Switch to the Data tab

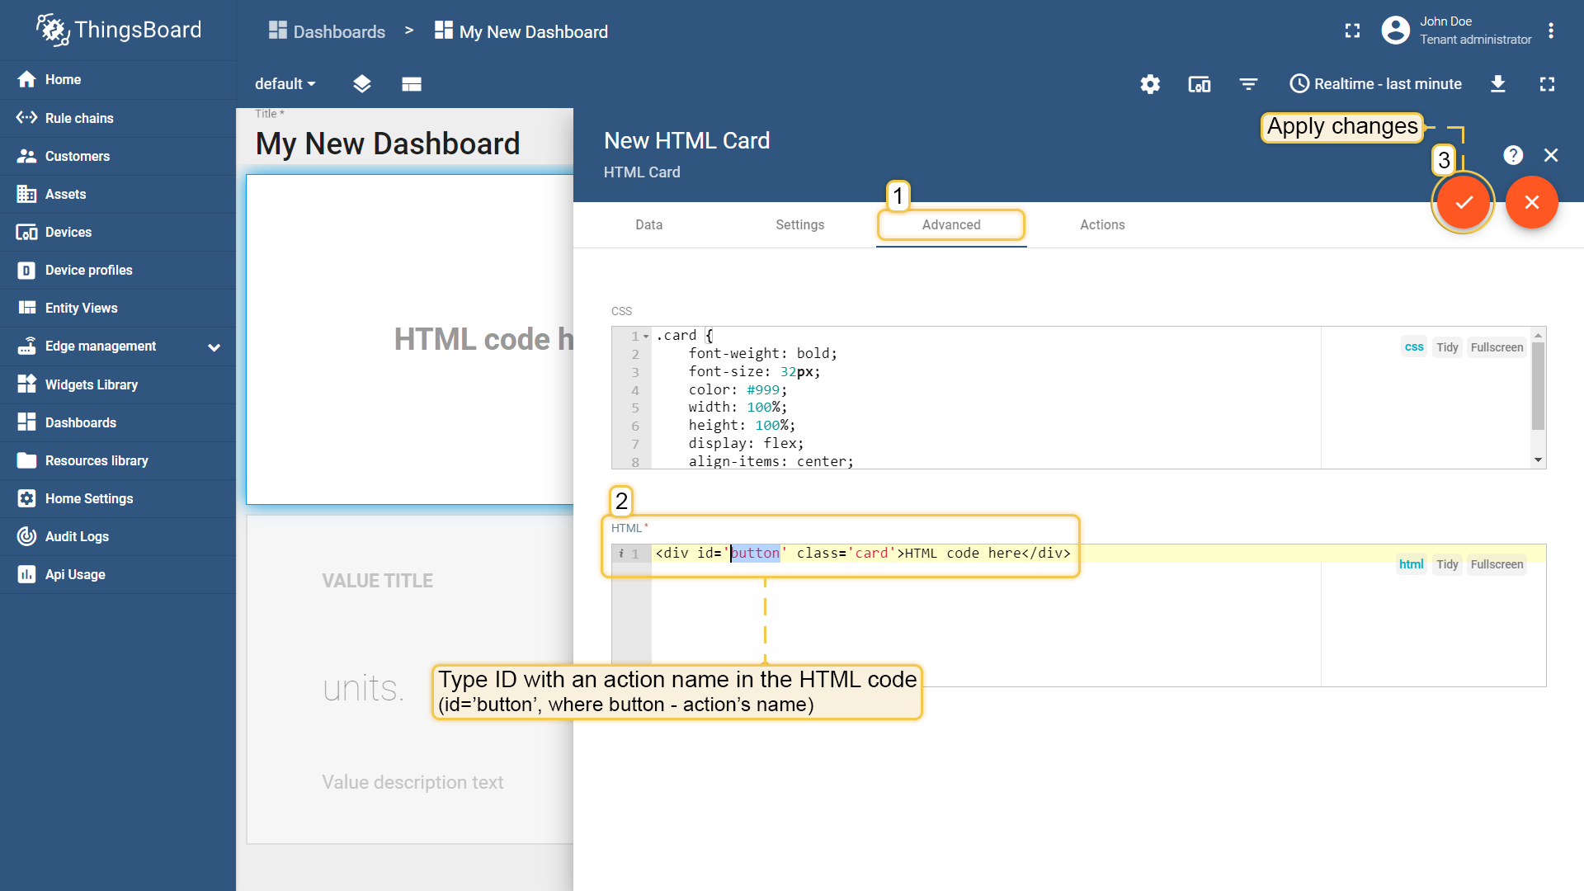click(649, 224)
